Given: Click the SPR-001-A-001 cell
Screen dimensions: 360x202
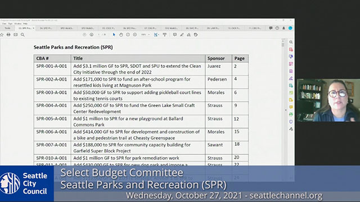Looking at the screenshot, I should 52,69.
